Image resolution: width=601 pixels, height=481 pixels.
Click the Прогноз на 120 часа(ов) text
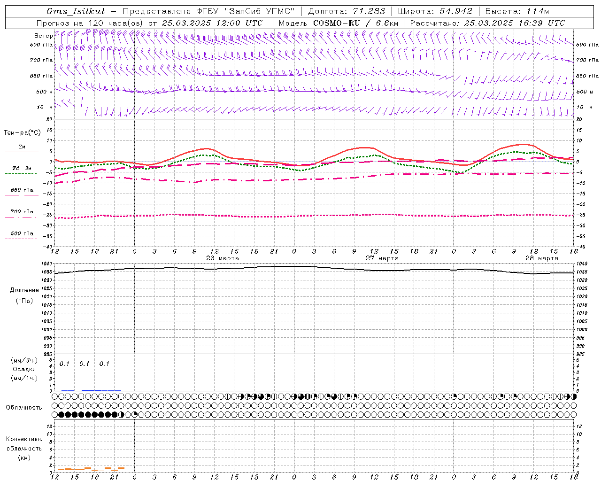(90, 23)
